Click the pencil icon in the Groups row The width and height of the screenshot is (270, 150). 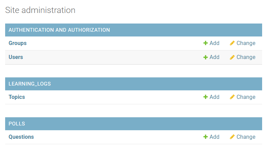tap(232, 43)
